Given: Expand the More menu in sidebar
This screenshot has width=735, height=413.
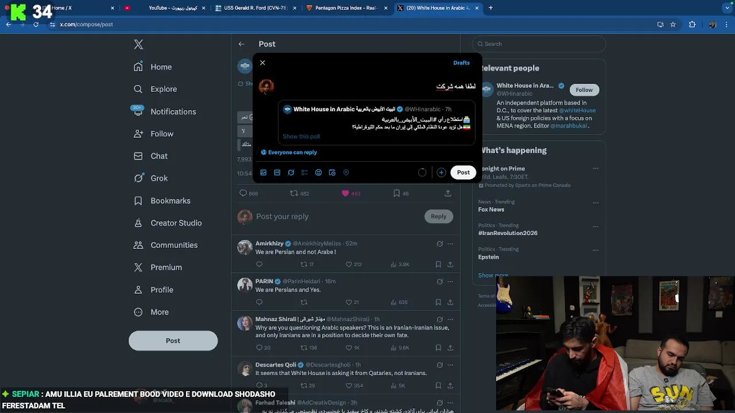Looking at the screenshot, I should [151, 312].
